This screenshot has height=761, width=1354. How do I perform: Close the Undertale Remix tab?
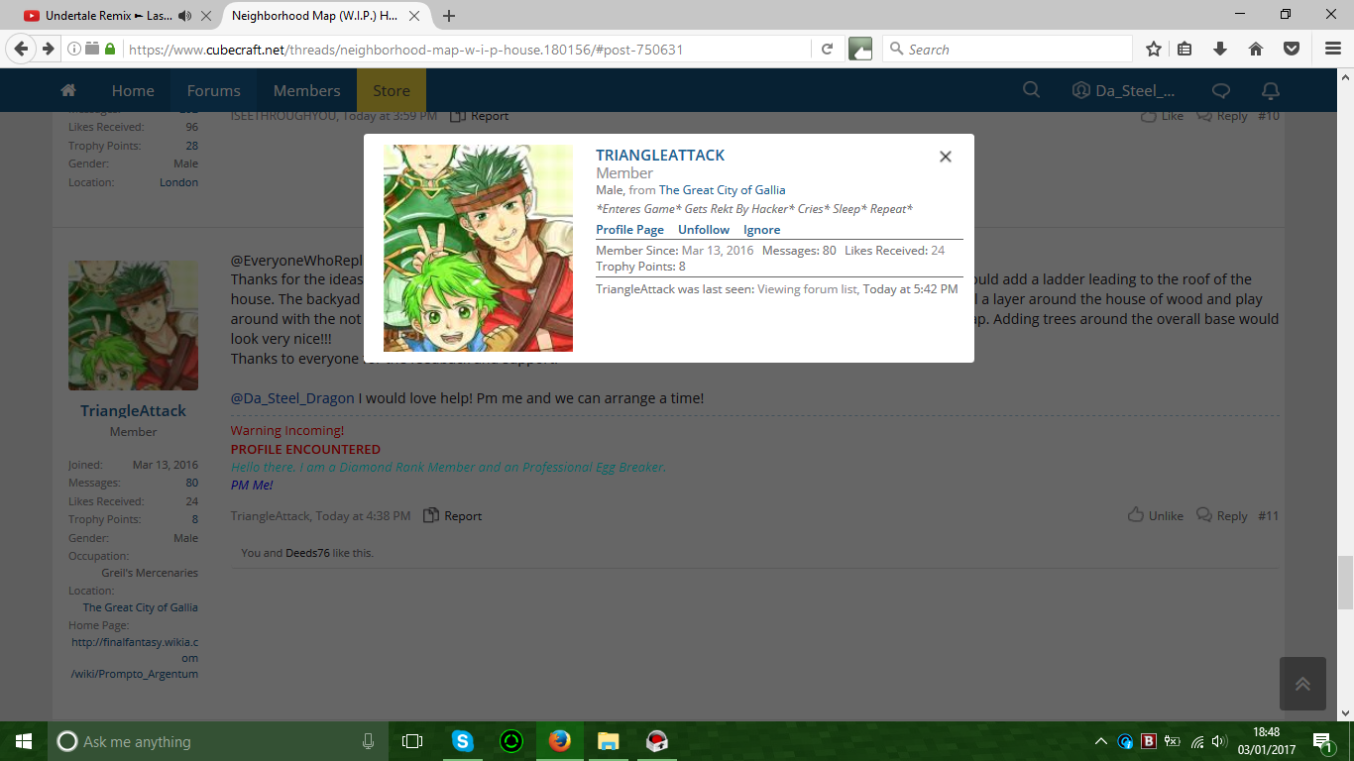click(x=206, y=16)
